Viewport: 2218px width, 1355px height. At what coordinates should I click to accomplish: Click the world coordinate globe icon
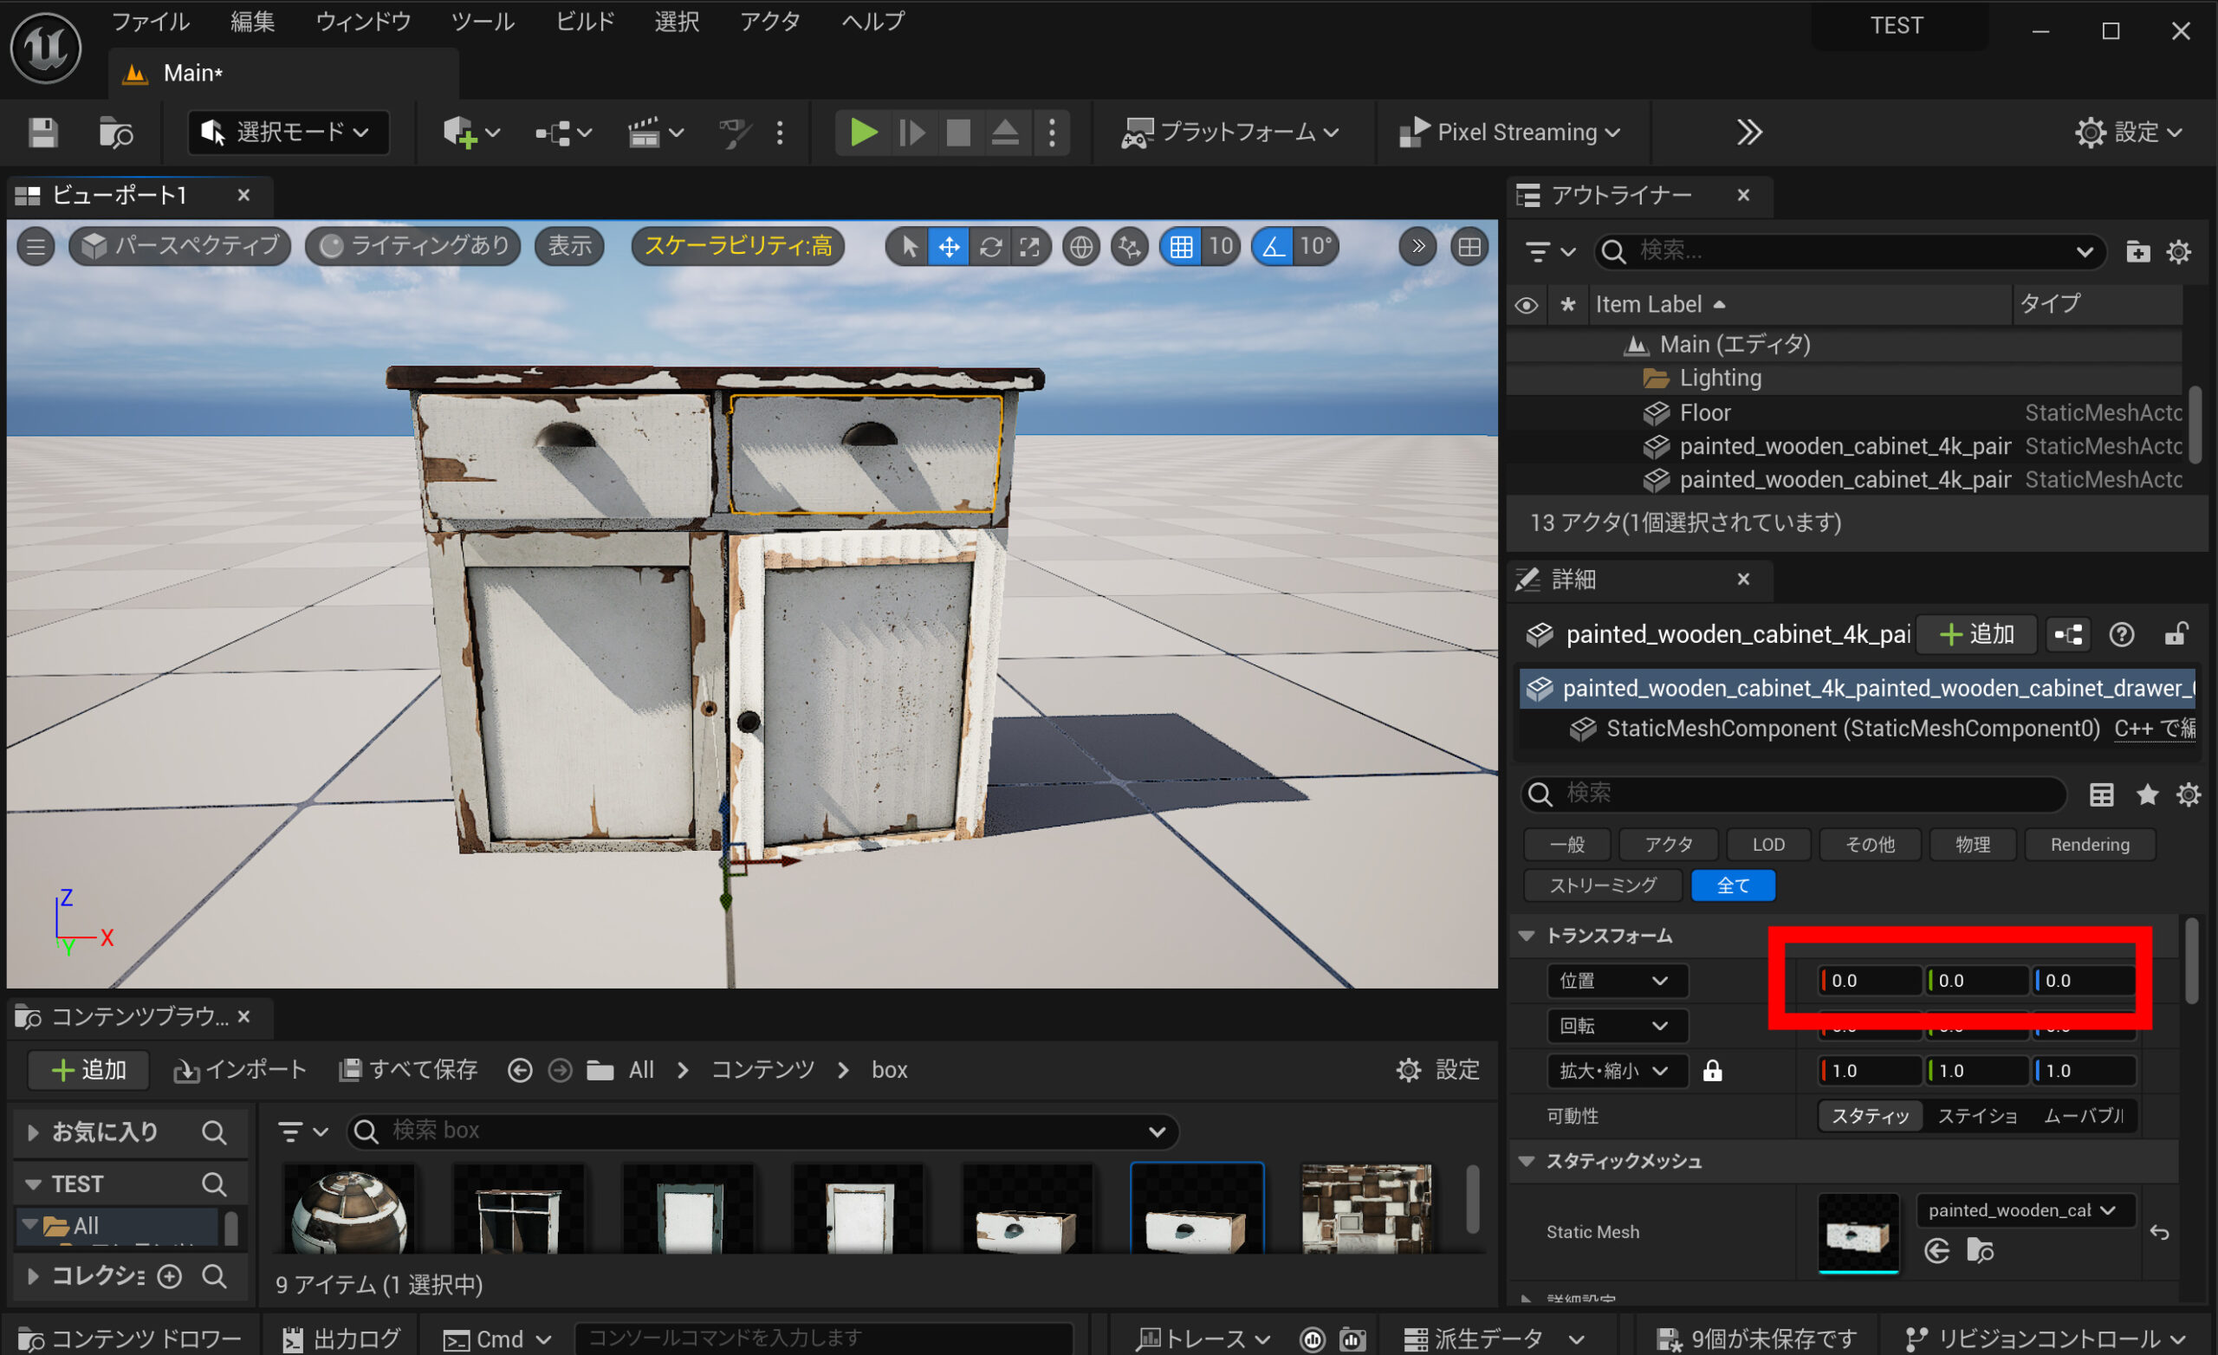coord(1081,247)
